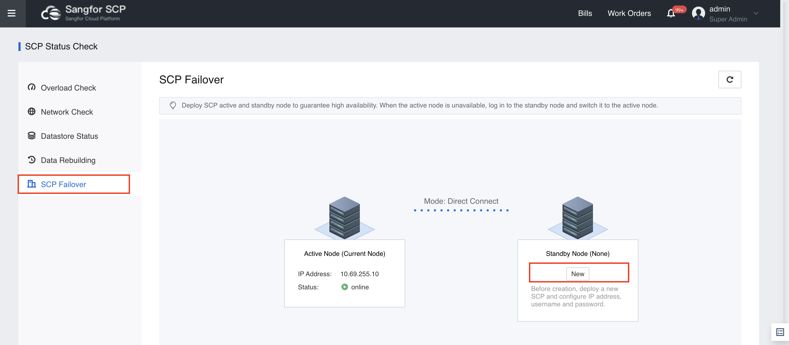The image size is (789, 345).
Task: Open Work Orders from the top bar
Action: pyautogui.click(x=629, y=13)
